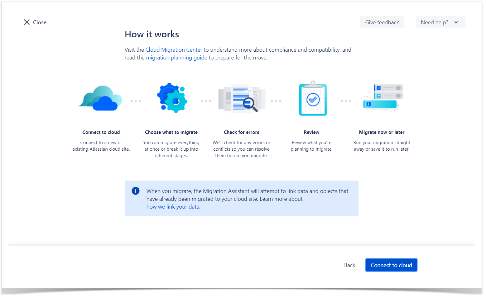Click the blue gears migrate icon
This screenshot has height=297, width=486.
[172, 98]
